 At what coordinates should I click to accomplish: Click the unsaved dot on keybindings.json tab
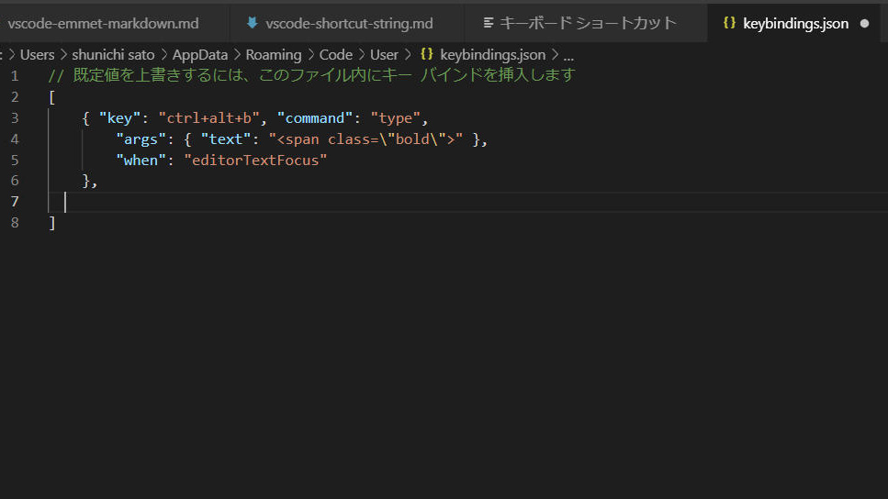point(864,24)
